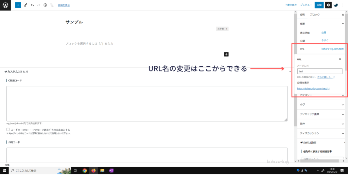Close the URL popover
This screenshot has width=348, height=195.
(340, 59)
